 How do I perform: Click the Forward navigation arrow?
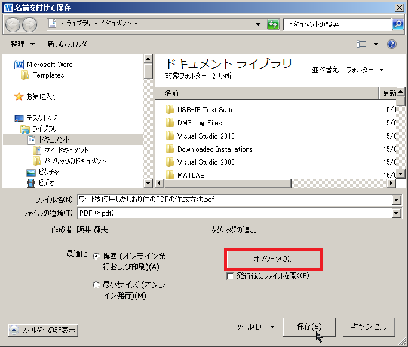coord(29,24)
